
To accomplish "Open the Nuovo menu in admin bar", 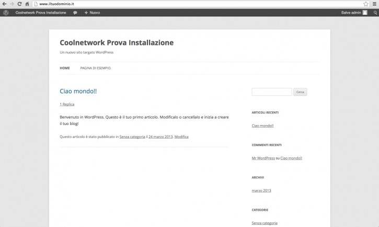I will [x=92, y=13].
